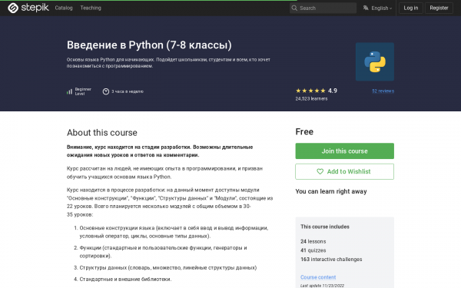Click the '41 quizzes' entry
The width and height of the screenshot is (461, 288).
click(x=313, y=250)
